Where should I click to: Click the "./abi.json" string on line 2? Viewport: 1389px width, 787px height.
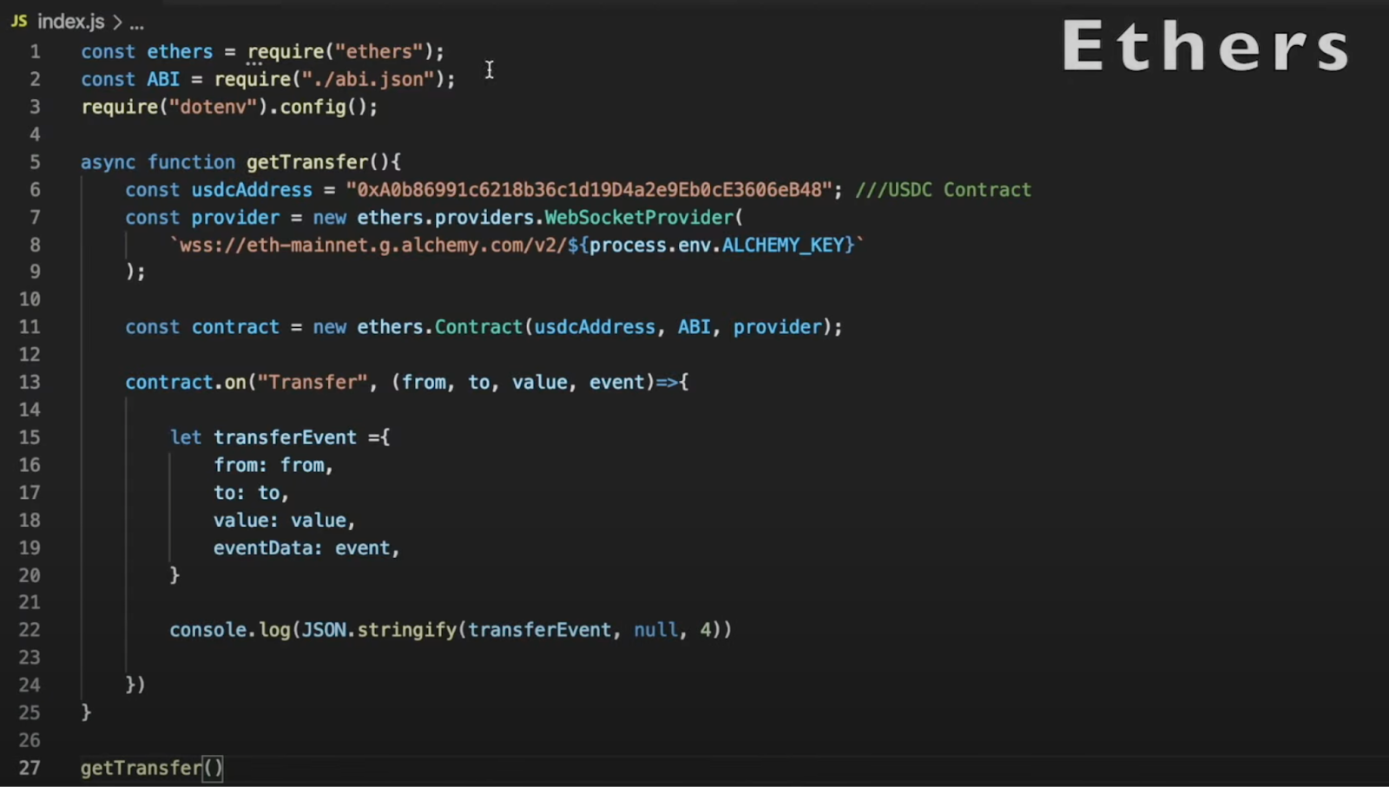click(x=367, y=80)
